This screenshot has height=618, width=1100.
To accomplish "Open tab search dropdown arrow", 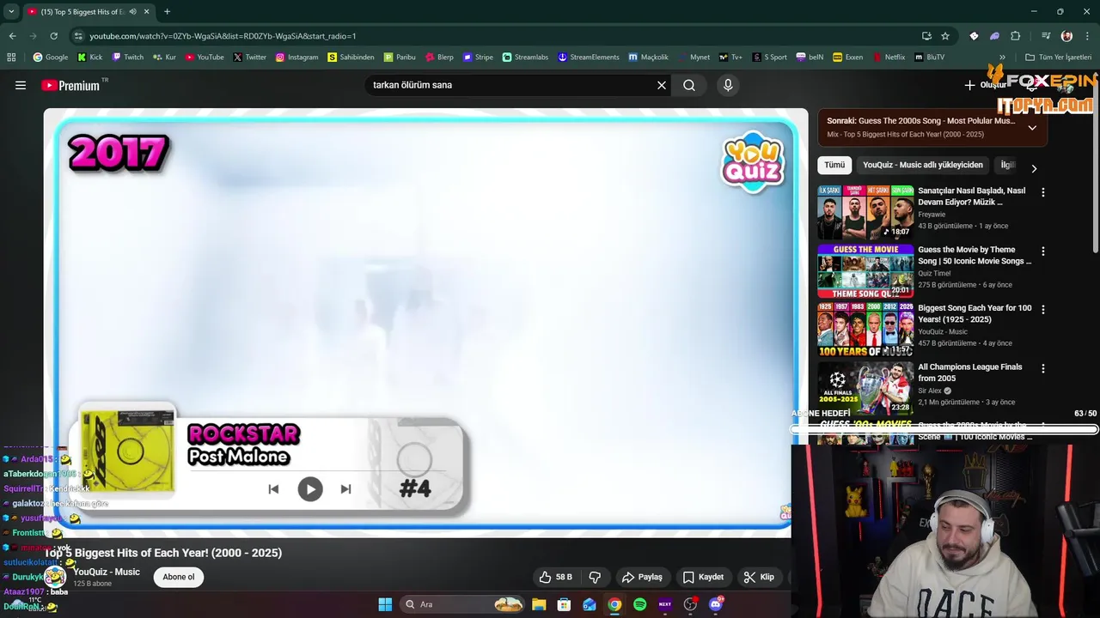I will 11,11.
